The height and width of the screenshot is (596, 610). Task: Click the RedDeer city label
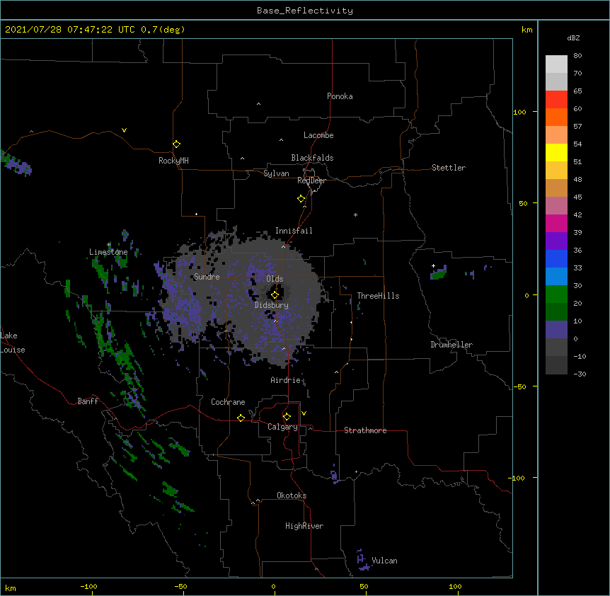pos(311,180)
